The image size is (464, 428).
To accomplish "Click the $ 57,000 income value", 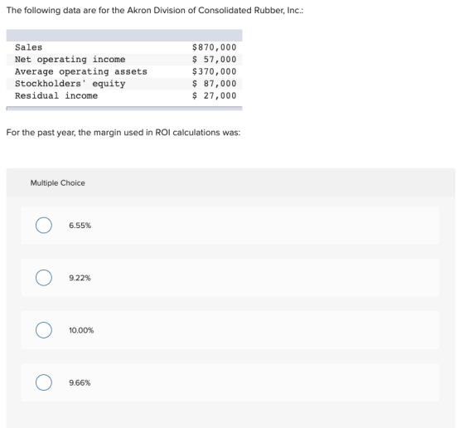I will 215,60.
